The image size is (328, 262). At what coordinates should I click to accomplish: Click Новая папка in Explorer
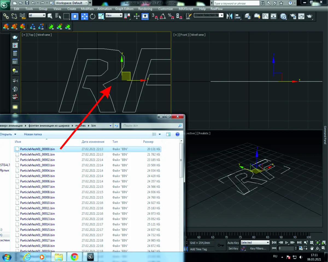pos(33,134)
